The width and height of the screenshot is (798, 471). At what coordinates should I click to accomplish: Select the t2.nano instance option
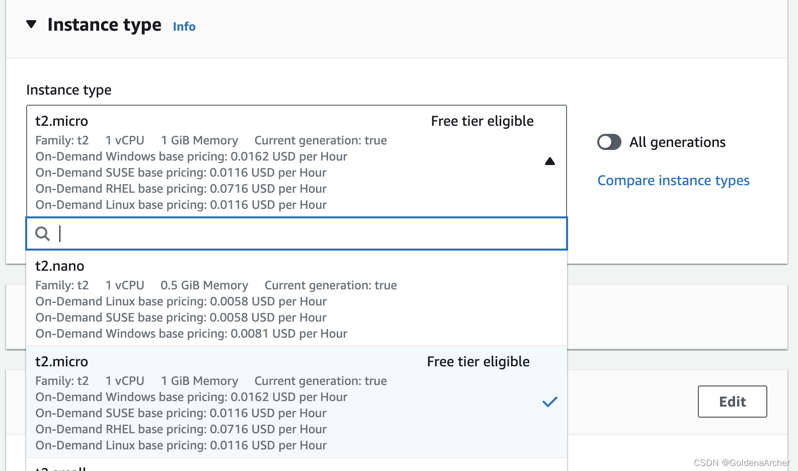click(x=297, y=298)
